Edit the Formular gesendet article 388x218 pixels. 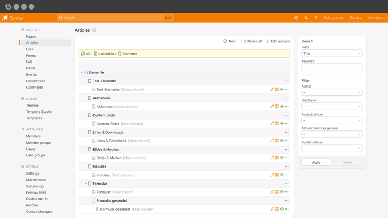[272, 209]
